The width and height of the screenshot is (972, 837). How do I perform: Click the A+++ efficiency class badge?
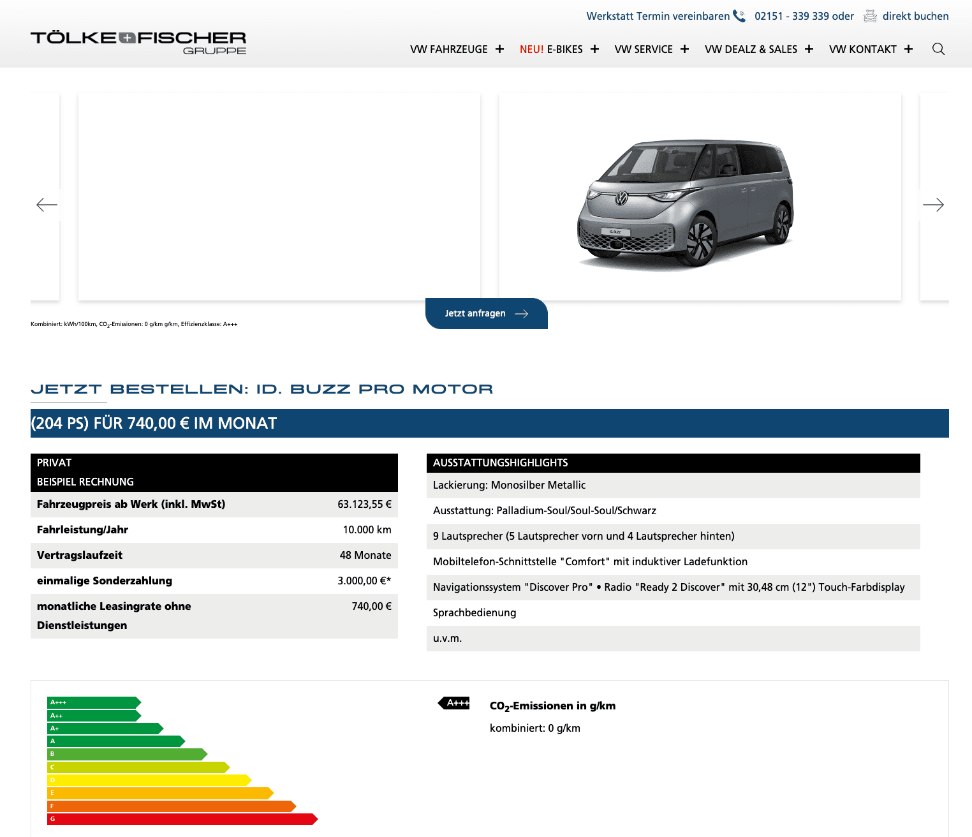pos(454,703)
